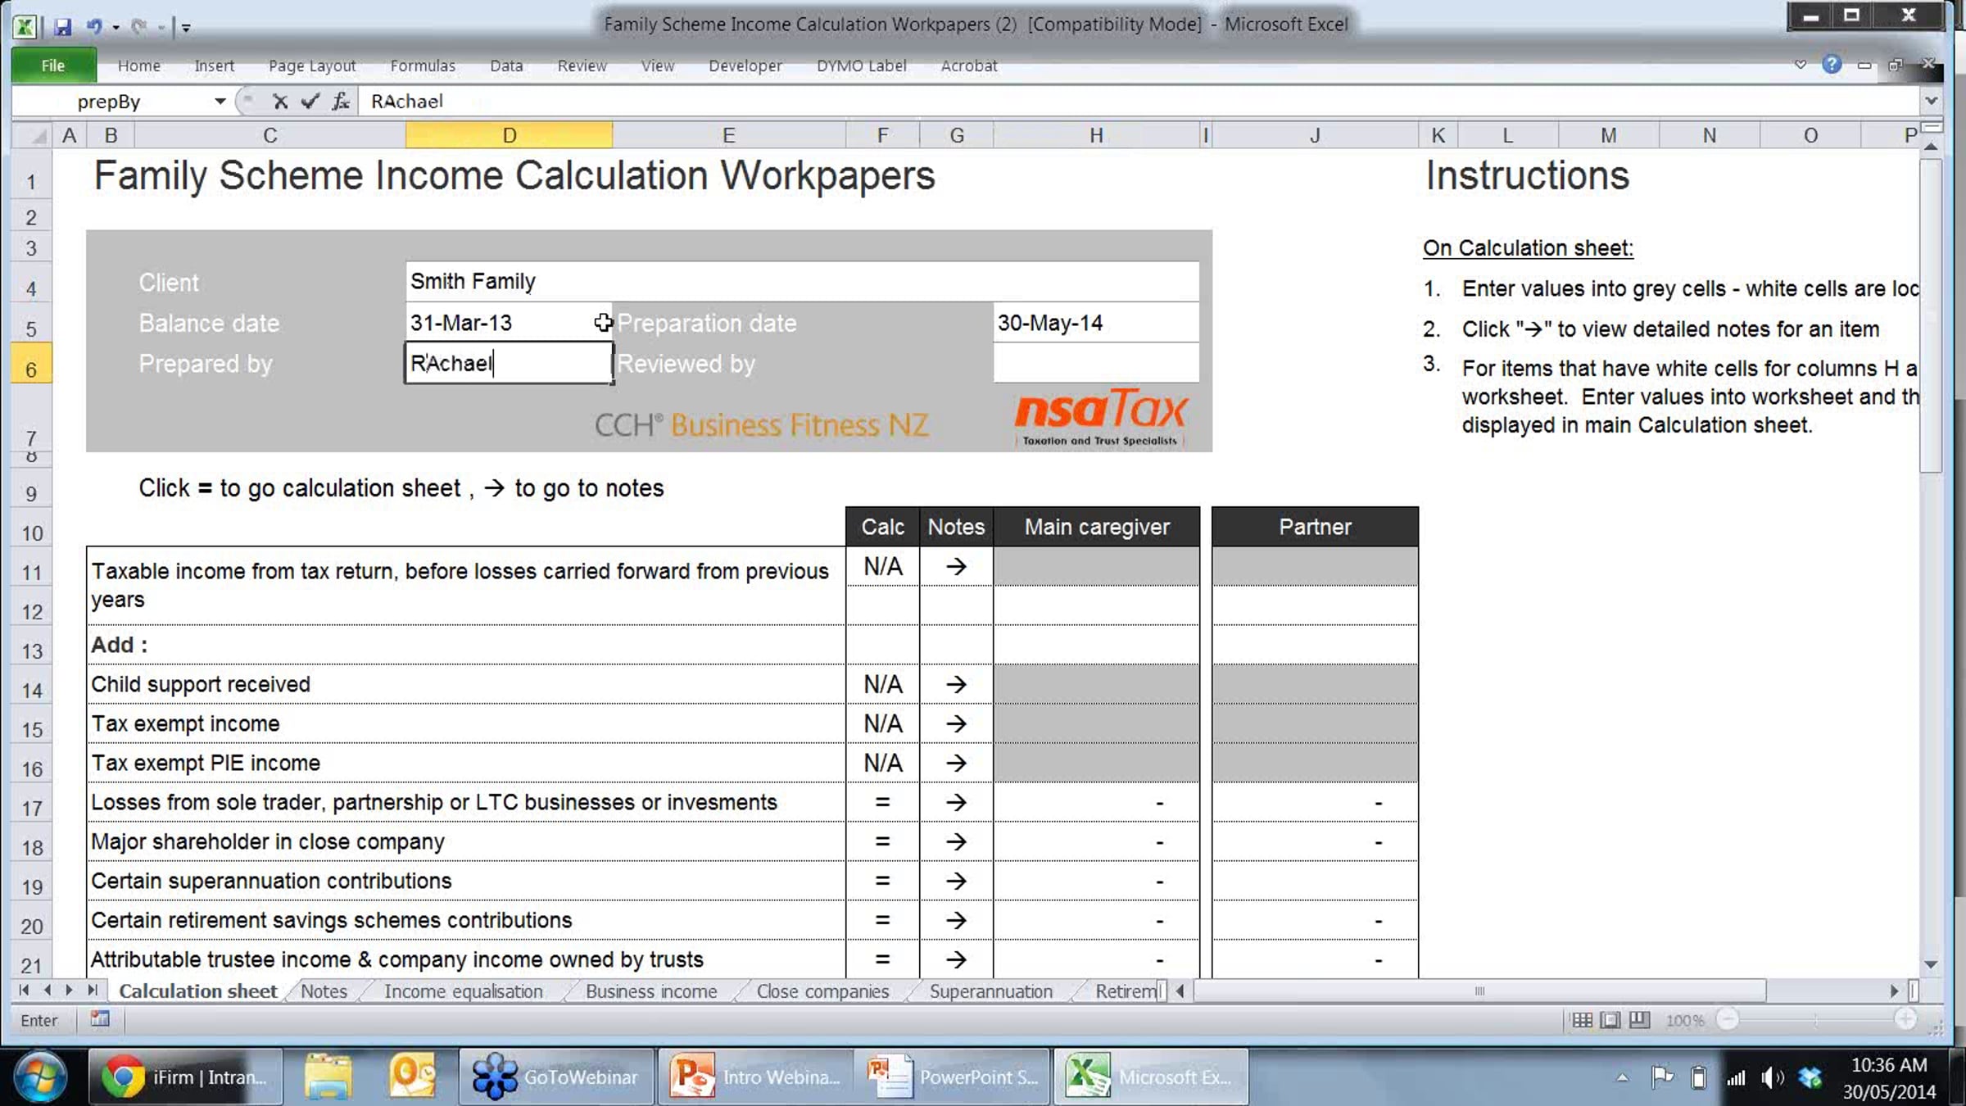The height and width of the screenshot is (1106, 1966).
Task: Click the Save icon in quick access toolbar
Action: click(63, 27)
